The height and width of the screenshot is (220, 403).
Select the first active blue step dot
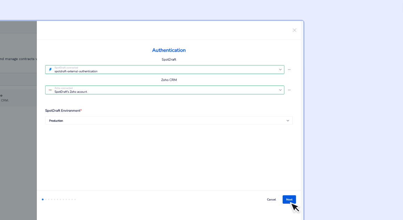click(43, 199)
